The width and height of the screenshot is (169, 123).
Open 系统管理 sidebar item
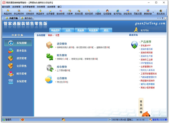click(x=18, y=81)
